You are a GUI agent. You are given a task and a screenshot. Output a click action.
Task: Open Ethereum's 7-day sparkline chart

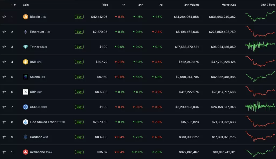(x=260, y=31)
